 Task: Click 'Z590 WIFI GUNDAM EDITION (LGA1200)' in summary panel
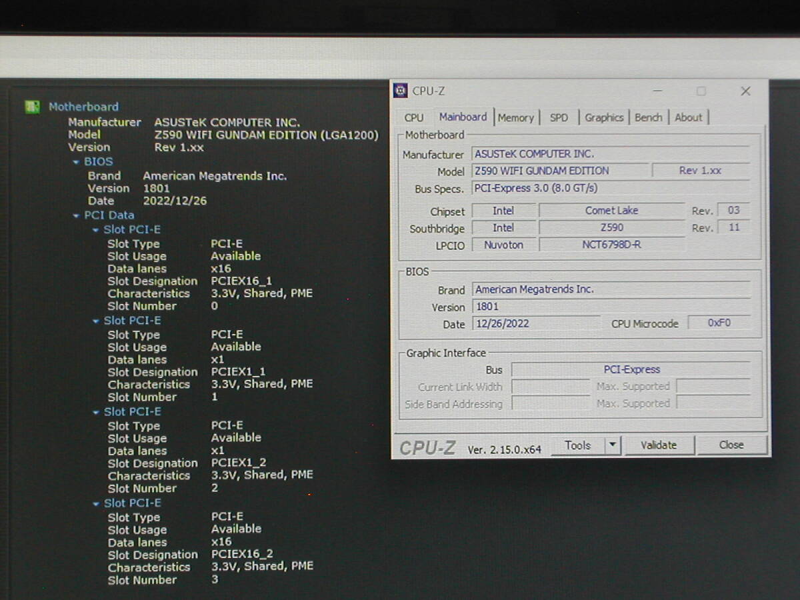coord(266,135)
